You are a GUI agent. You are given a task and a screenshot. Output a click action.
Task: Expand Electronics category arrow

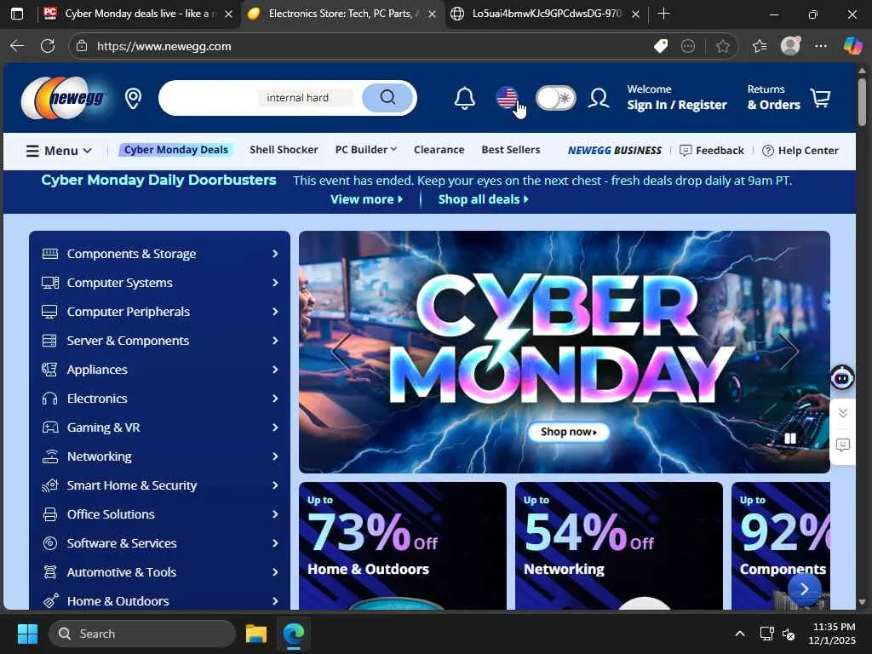pyautogui.click(x=275, y=399)
